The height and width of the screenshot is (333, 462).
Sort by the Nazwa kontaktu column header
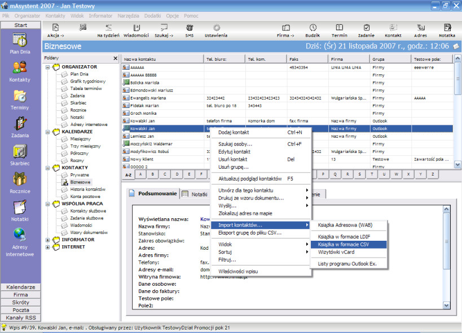162,59
